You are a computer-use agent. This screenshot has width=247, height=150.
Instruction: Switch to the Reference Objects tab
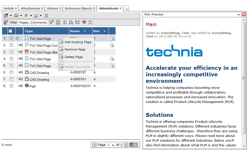(x=78, y=8)
